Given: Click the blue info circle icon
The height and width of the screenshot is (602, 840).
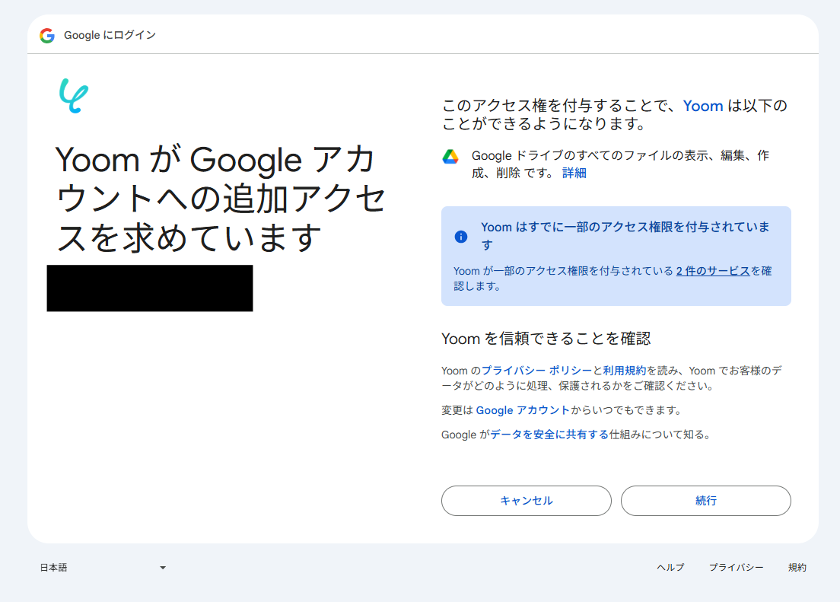Looking at the screenshot, I should pyautogui.click(x=460, y=237).
